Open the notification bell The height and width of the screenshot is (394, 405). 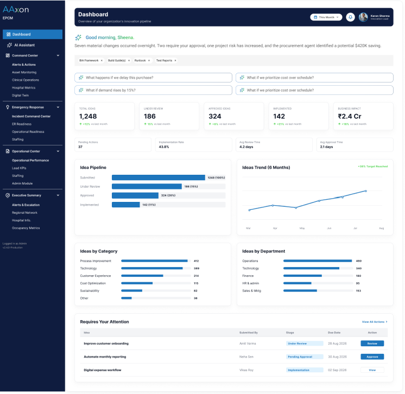coord(350,17)
